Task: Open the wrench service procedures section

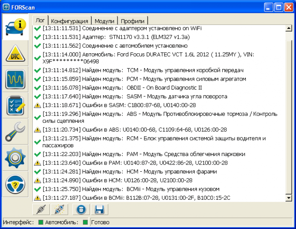Action: [15, 132]
